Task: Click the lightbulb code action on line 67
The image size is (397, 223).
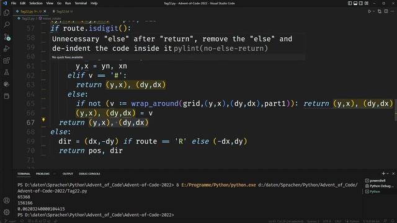Action: coord(43,120)
